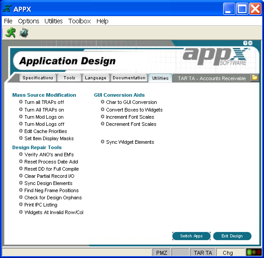The width and height of the screenshot is (264, 258).
Task: Select Turn Mod Logs off
Action: (44, 124)
